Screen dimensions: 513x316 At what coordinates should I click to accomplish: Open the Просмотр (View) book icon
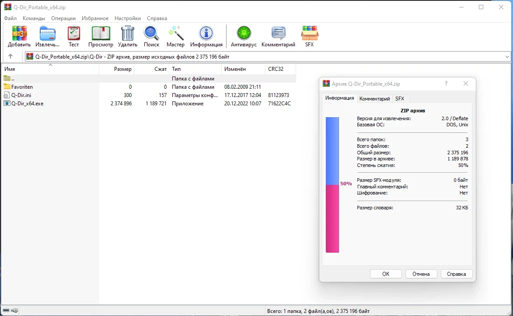(x=101, y=33)
